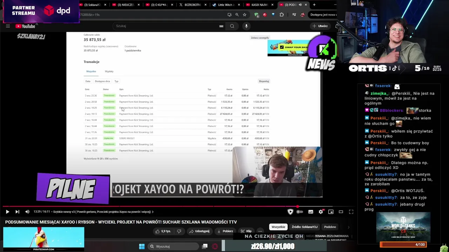The width and height of the screenshot is (449, 252).
Task: Click the 'Dostępna jest nowa' update pill
Action: pyautogui.click(x=323, y=15)
